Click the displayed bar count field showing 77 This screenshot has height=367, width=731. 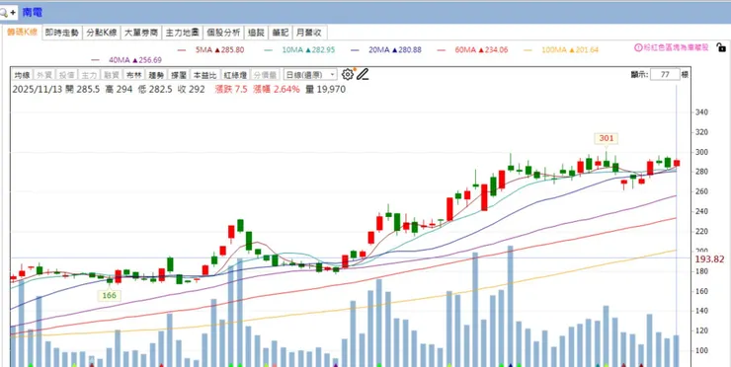point(665,75)
